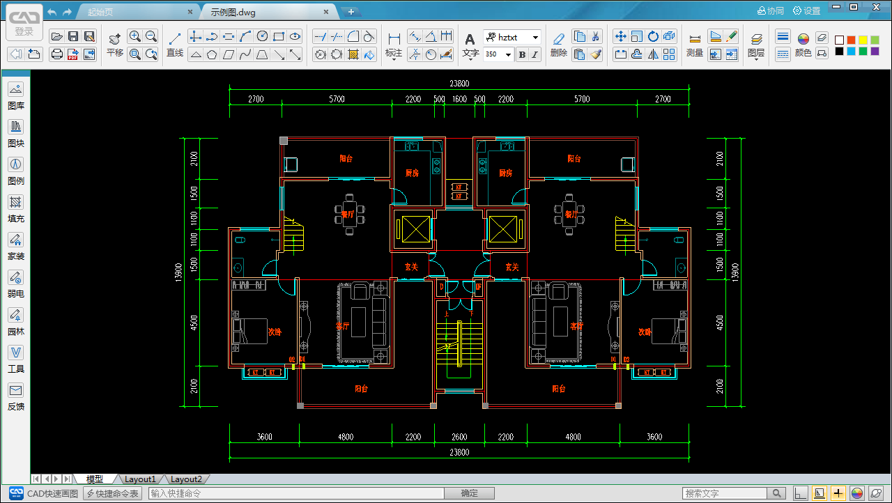Toggle the crosshair snap status icon
The image size is (892, 503).
click(x=838, y=493)
